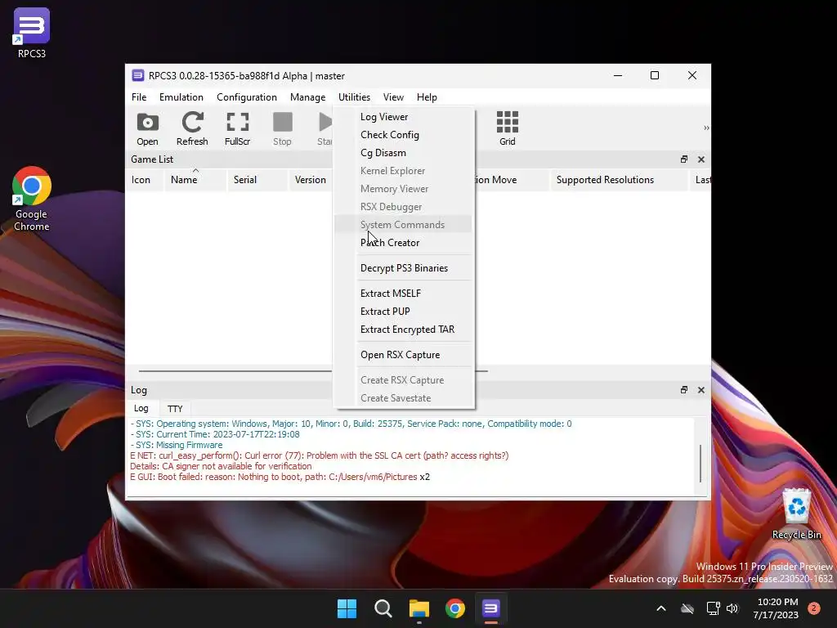
Task: Open Cg Disasm utility
Action: 403,153
